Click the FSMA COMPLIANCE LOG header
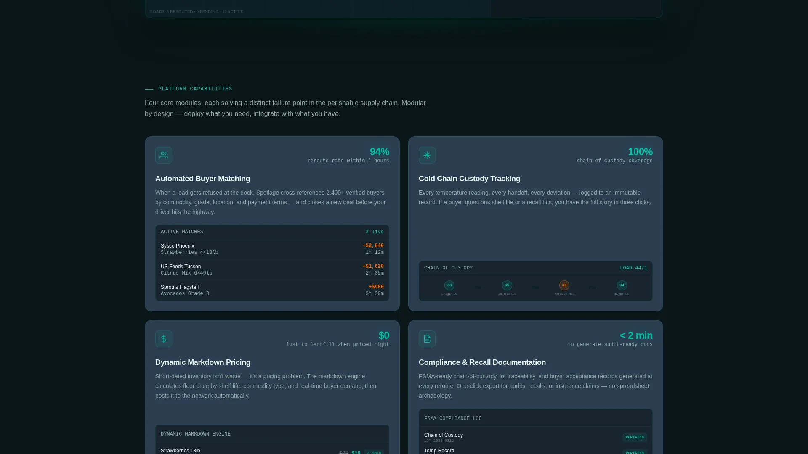The image size is (808, 454). [536, 419]
